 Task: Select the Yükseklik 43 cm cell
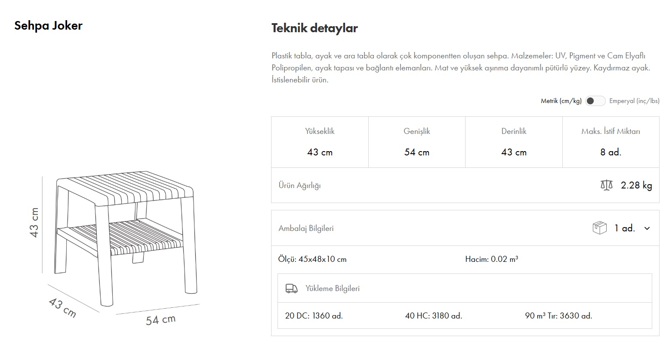point(320,142)
